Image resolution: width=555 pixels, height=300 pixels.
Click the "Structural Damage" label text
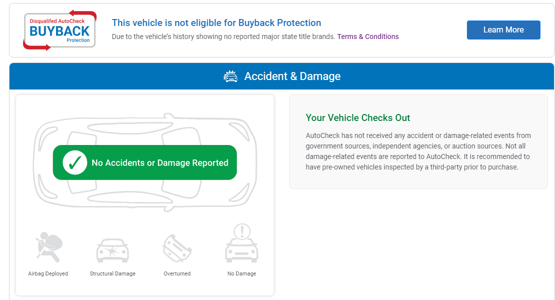click(x=113, y=274)
